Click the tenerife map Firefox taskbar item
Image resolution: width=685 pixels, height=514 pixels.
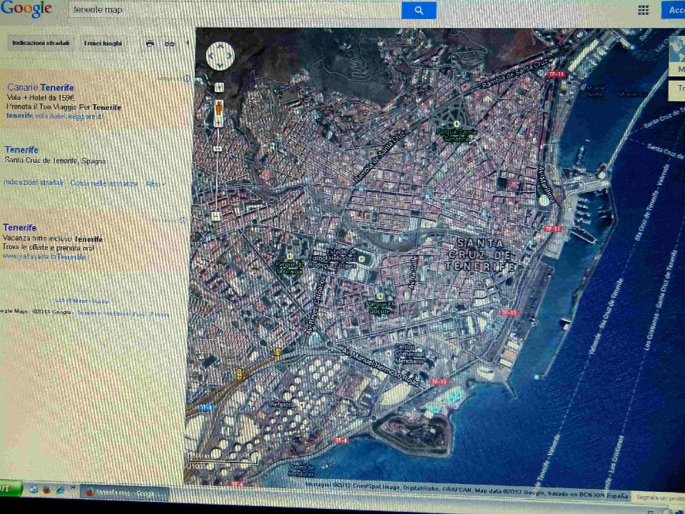[x=124, y=493]
